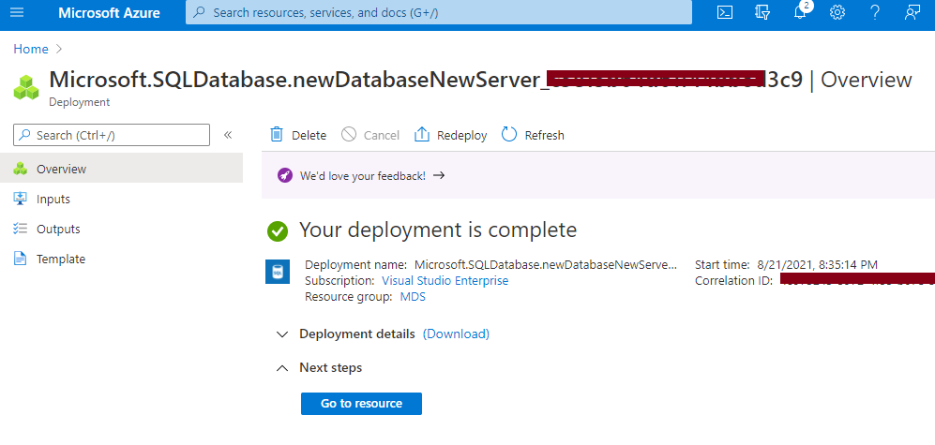Click the Delete deployment toolbar button

298,135
